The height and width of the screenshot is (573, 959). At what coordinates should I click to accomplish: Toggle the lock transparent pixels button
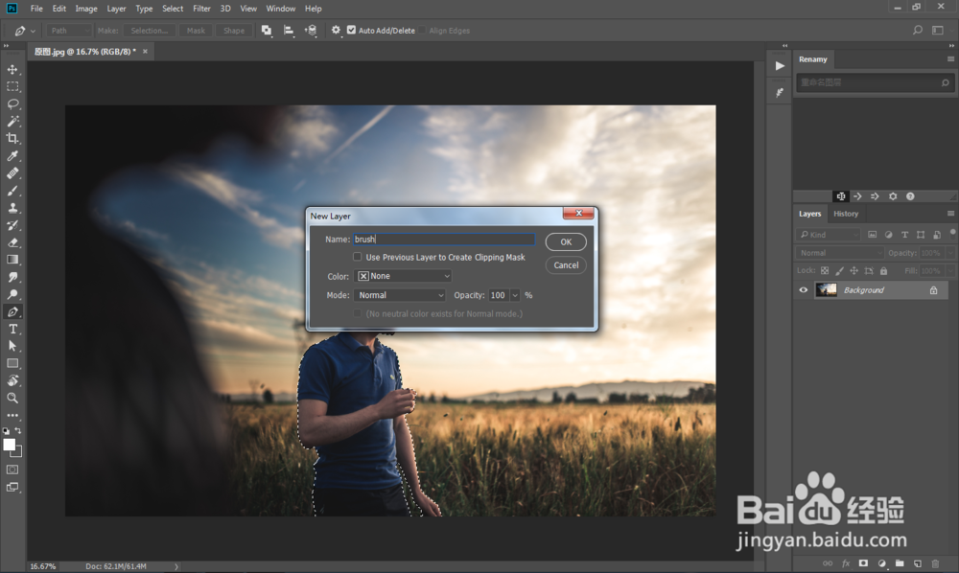click(825, 270)
